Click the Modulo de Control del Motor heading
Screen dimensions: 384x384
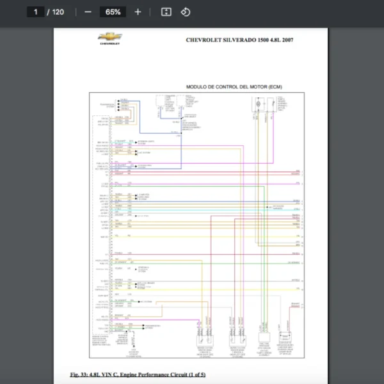[234, 86]
